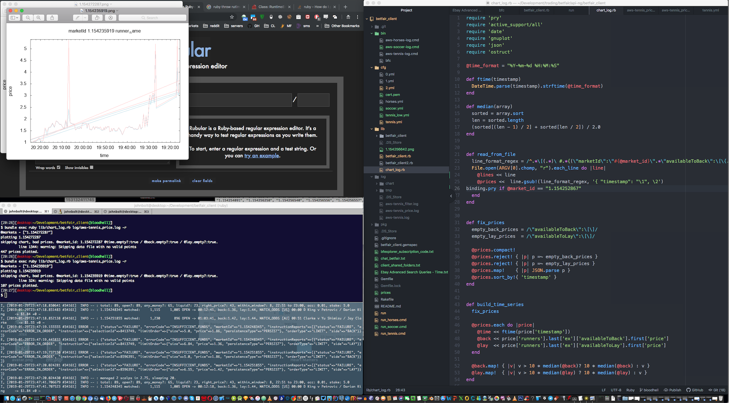This screenshot has height=403, width=729.
Task: Enable the Show invisibles checkbox
Action: coord(92,167)
